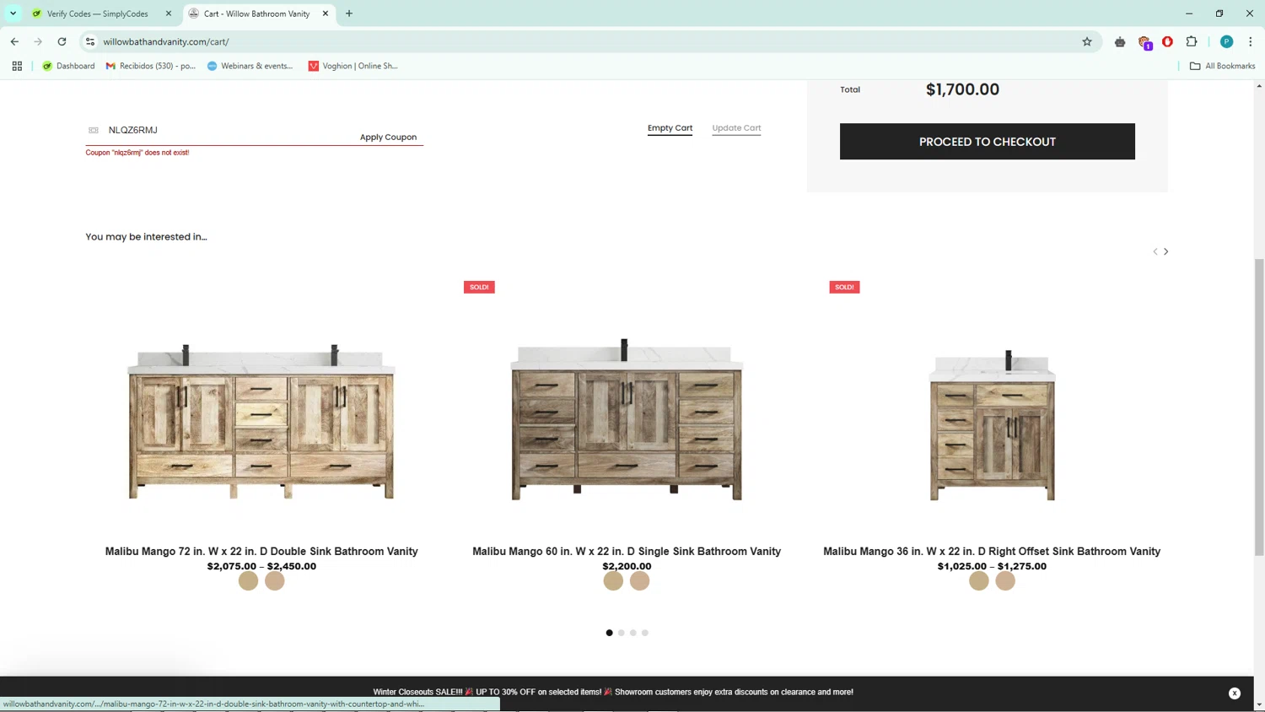Open the Chrome apps grid shortcut
The width and height of the screenshot is (1265, 712).
click(x=17, y=66)
